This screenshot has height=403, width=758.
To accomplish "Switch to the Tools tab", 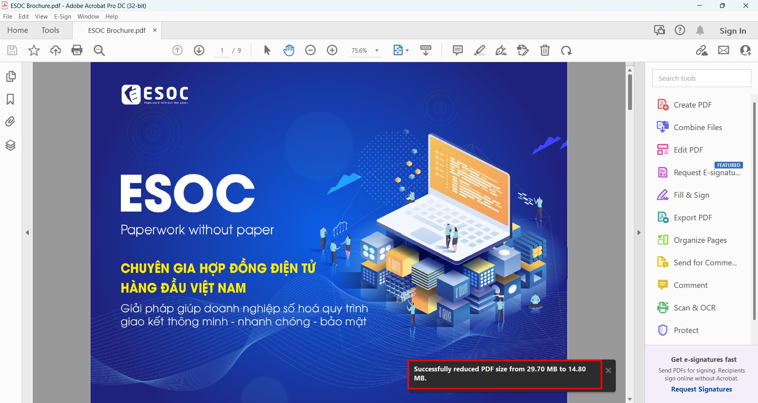I will 50,30.
